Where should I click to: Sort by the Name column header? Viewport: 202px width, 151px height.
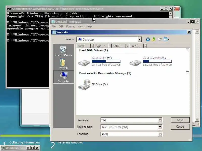(84, 46)
